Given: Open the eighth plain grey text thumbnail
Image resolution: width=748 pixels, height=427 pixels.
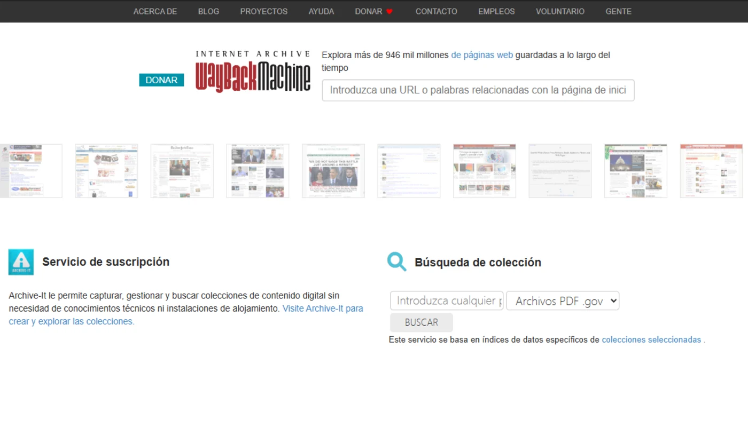Looking at the screenshot, I should pos(560,171).
